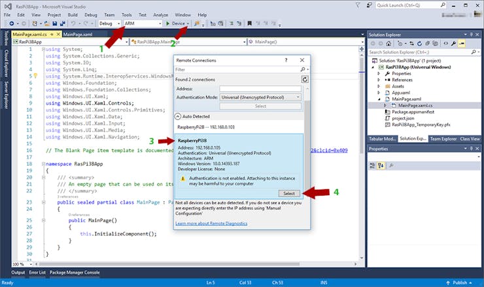Switch to the Class View tab
Screen dimensions: 484x287
coord(470,139)
